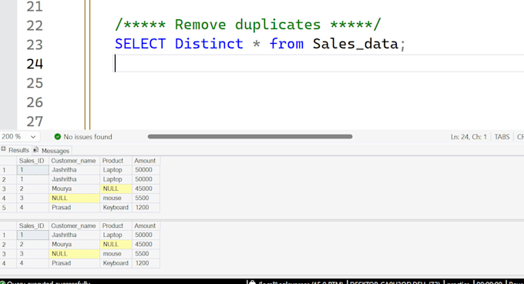Image resolution: width=524 pixels, height=284 pixels.
Task: Click Keyboard in the lower result grid
Action: click(116, 263)
